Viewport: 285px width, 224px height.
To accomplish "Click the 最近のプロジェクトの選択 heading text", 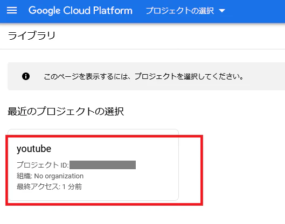I will [x=66, y=111].
